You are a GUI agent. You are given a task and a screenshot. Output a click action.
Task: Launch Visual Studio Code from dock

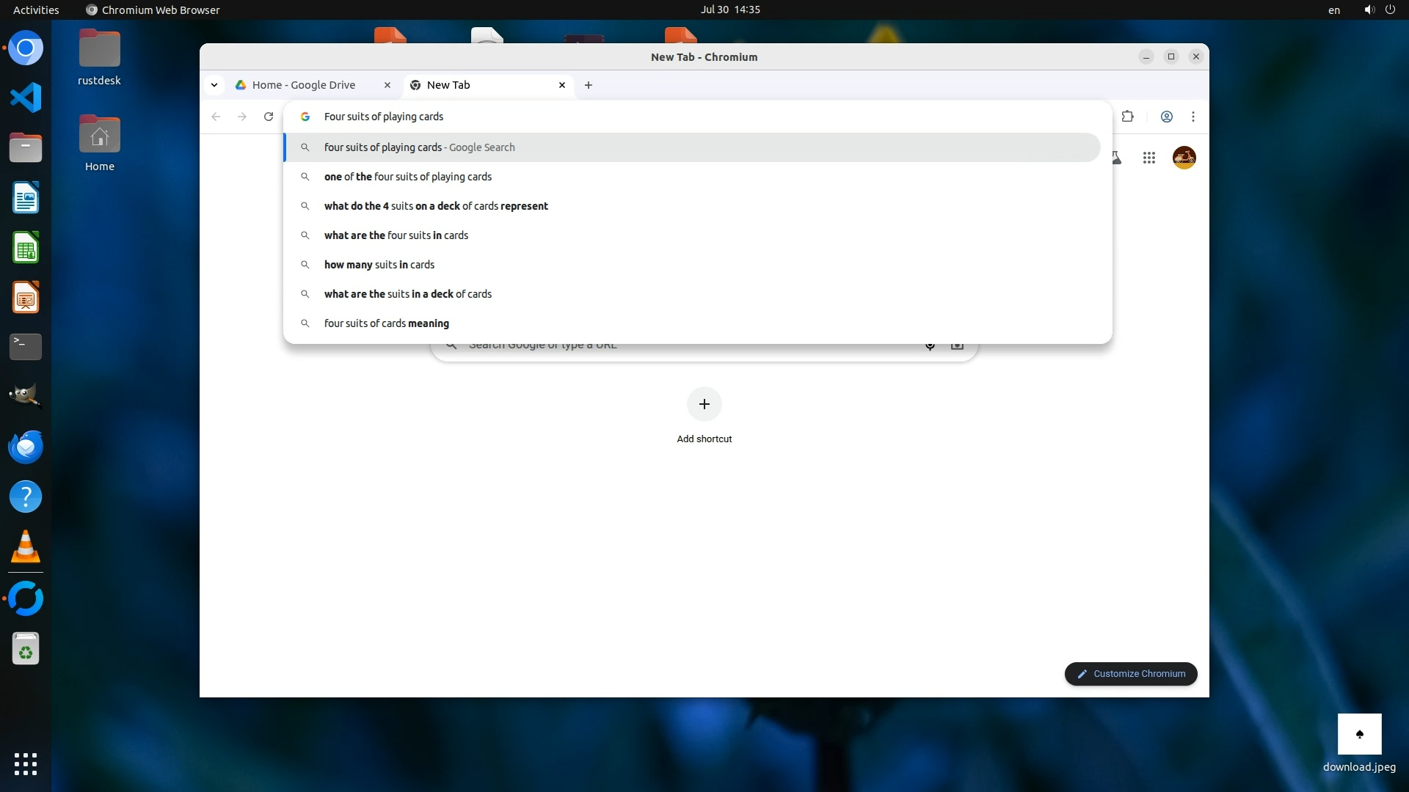(26, 98)
